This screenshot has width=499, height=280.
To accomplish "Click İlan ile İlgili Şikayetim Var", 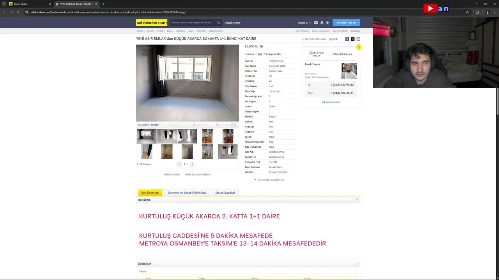I will point(271,180).
